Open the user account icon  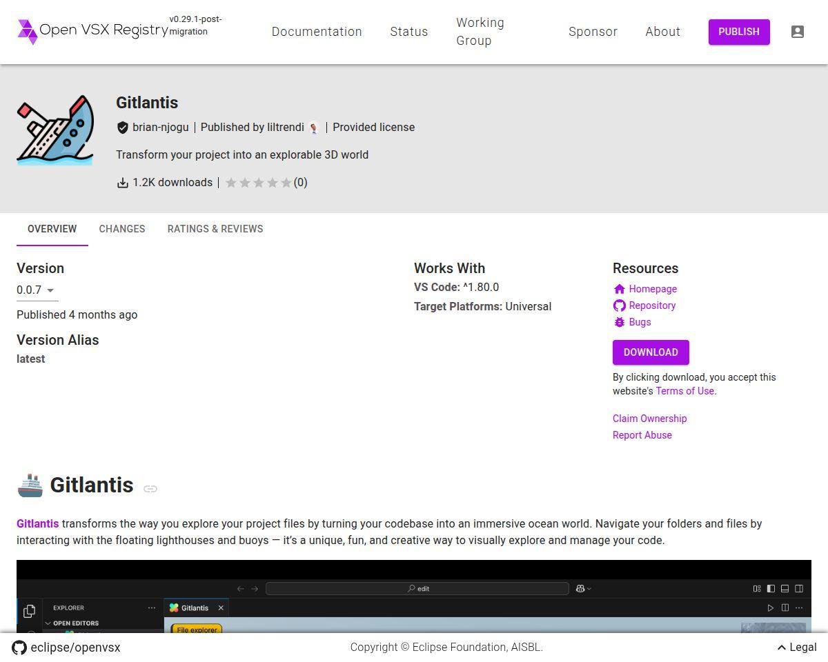point(798,32)
